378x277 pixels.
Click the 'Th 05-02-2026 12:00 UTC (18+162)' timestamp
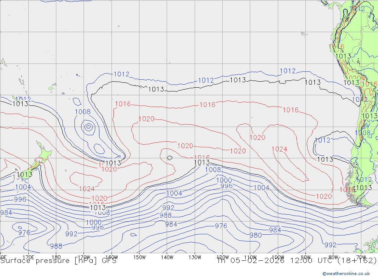click(x=297, y=261)
